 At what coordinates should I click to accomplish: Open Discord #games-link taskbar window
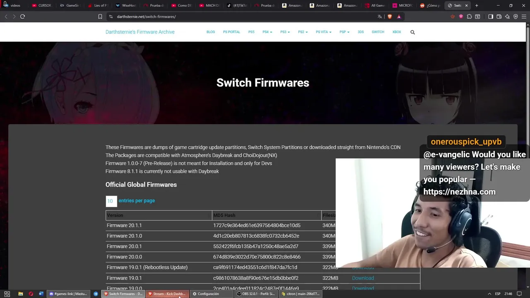click(x=68, y=294)
